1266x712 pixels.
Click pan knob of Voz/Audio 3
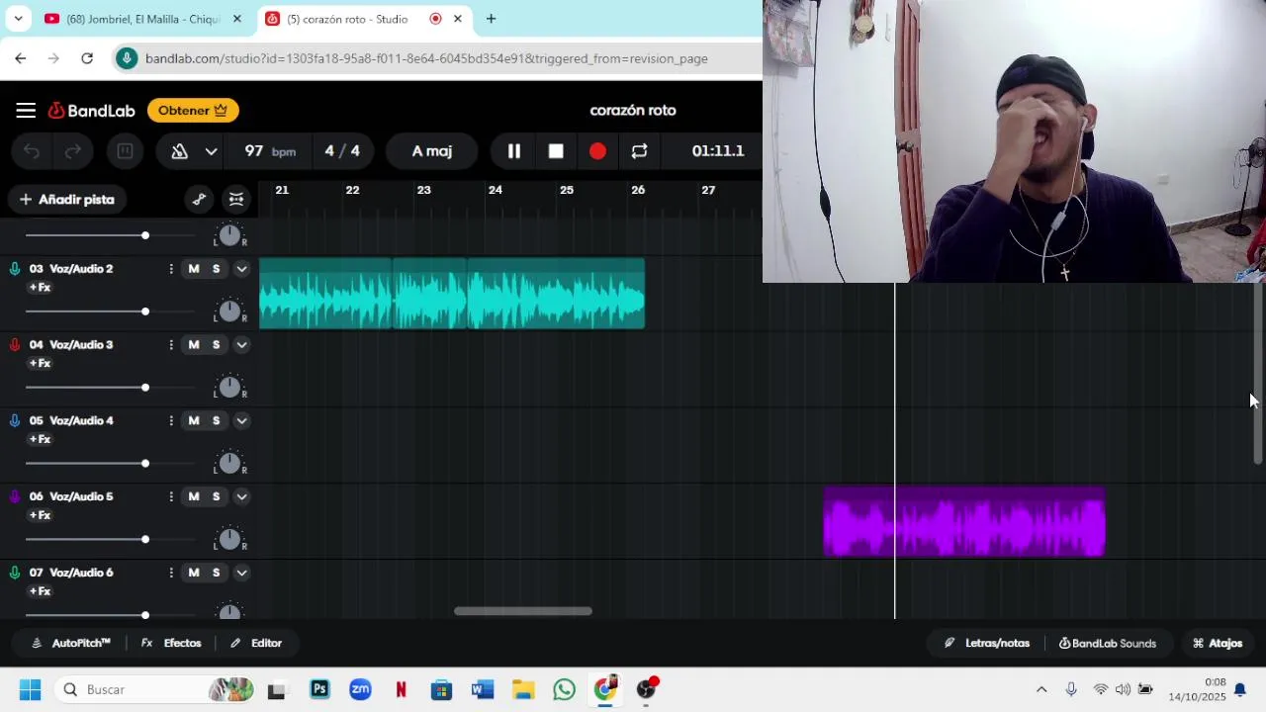tap(229, 388)
